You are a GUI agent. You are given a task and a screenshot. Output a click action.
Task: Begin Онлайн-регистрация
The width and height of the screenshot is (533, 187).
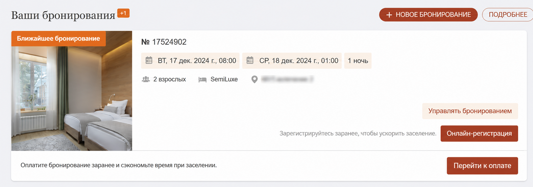click(x=479, y=133)
